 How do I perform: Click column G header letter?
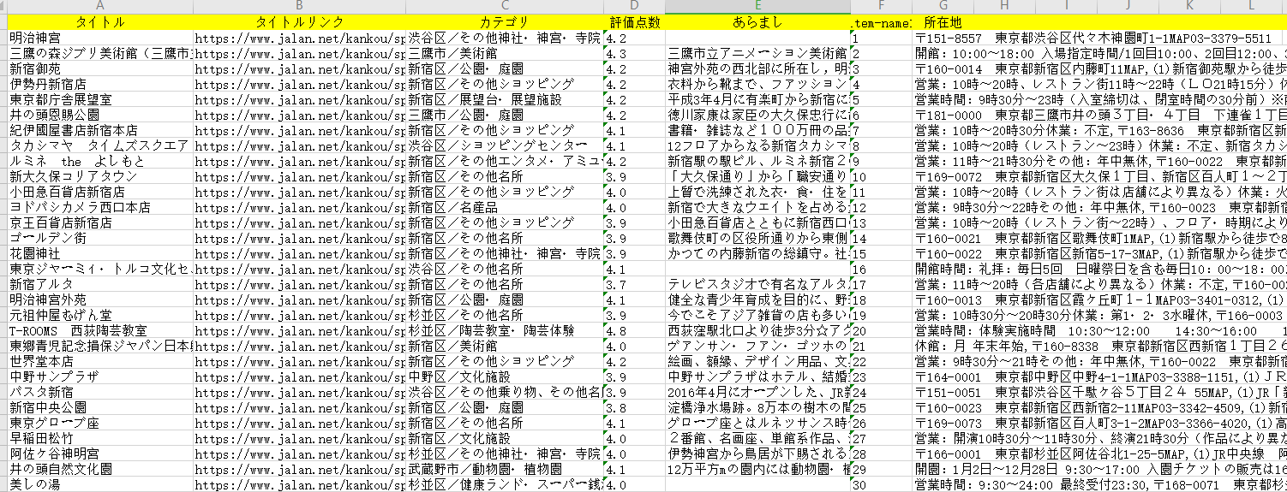pyautogui.click(x=943, y=6)
